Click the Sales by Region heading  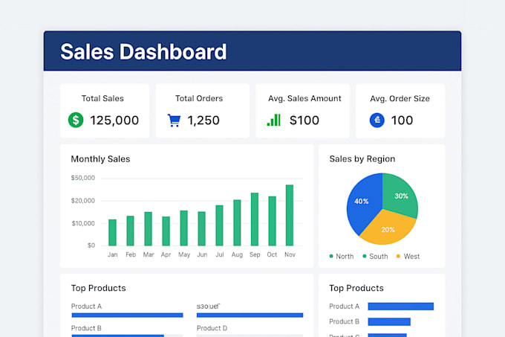(x=362, y=158)
